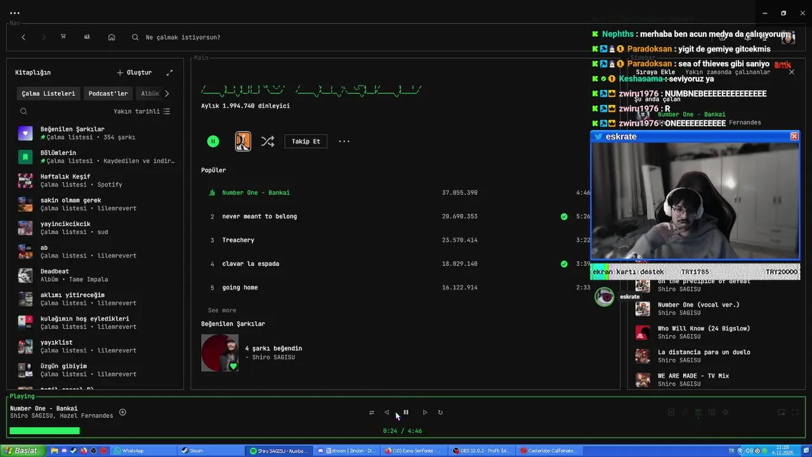Click the search magnifier in nav bar

[x=135, y=37]
